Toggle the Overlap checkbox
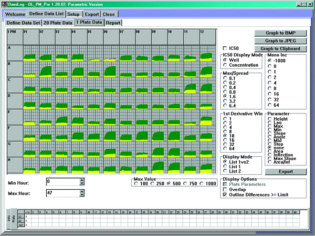 tap(225, 189)
